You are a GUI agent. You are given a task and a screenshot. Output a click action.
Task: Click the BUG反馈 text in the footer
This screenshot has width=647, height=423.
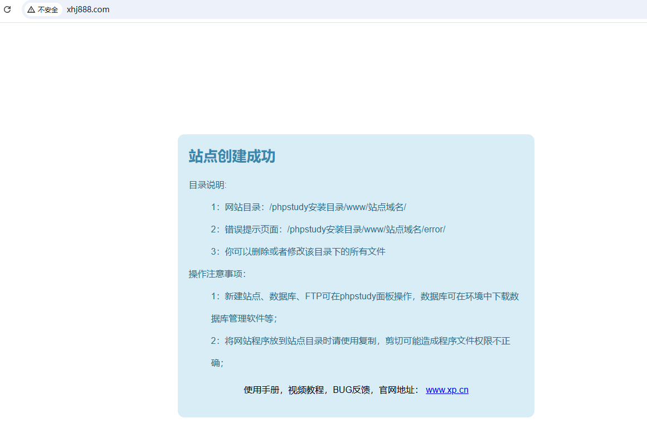tap(352, 390)
